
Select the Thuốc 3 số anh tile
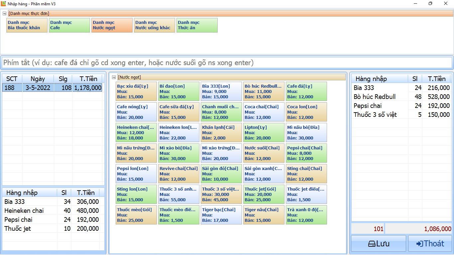[179, 194]
